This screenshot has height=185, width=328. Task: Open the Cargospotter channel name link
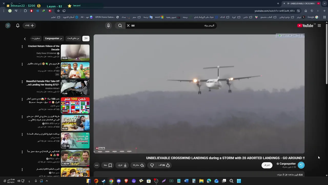pyautogui.click(x=288, y=164)
